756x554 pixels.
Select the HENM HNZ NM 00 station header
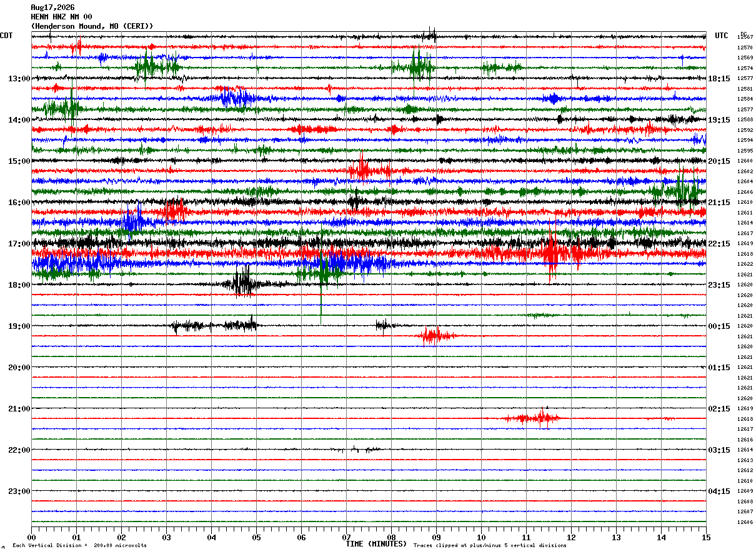pyautogui.click(x=61, y=17)
